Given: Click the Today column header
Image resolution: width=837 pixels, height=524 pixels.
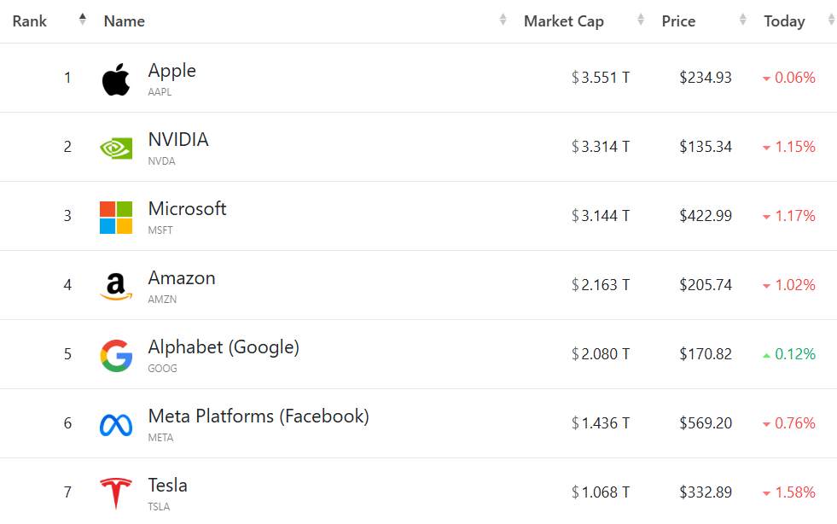Looking at the screenshot, I should (784, 21).
